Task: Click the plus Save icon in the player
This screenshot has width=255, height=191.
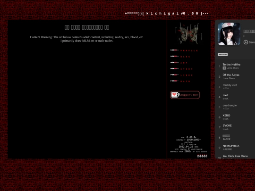Action: pos(246,42)
